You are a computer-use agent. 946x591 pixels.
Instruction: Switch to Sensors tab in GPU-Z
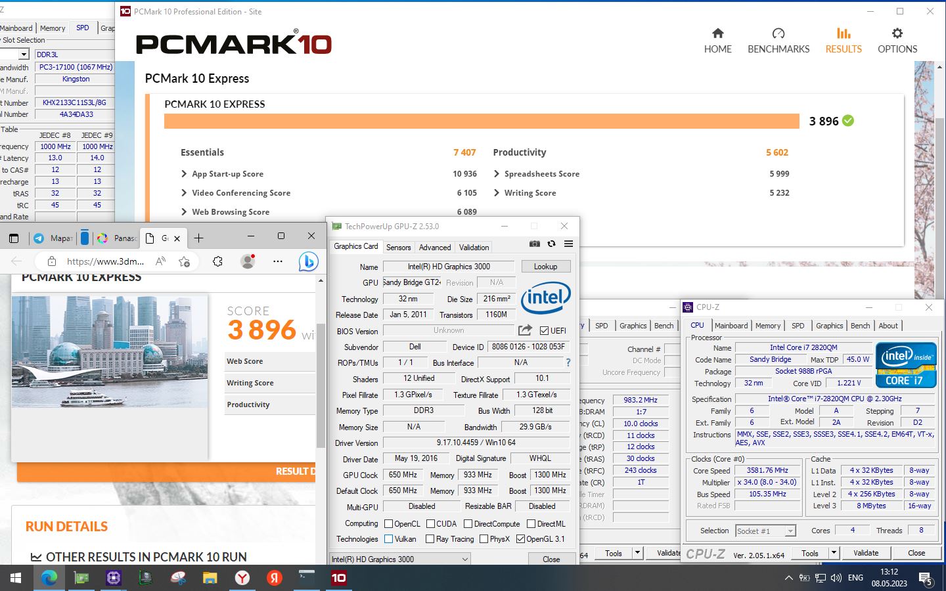pos(398,248)
